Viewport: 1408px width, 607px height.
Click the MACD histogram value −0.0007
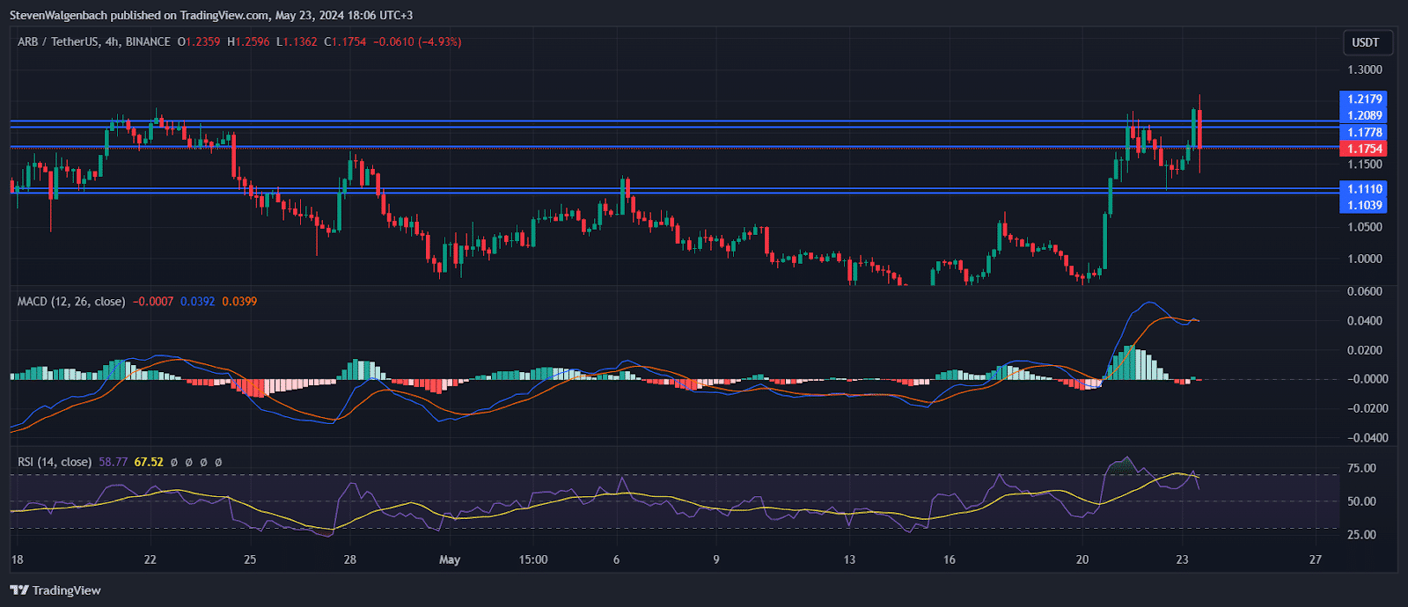(x=153, y=301)
